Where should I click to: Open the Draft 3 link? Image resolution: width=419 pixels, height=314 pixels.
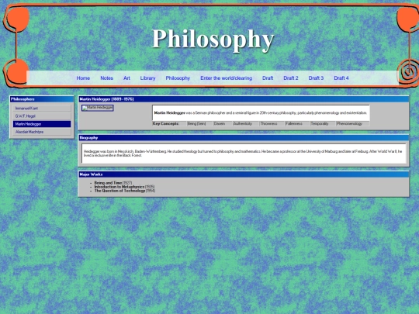(316, 78)
